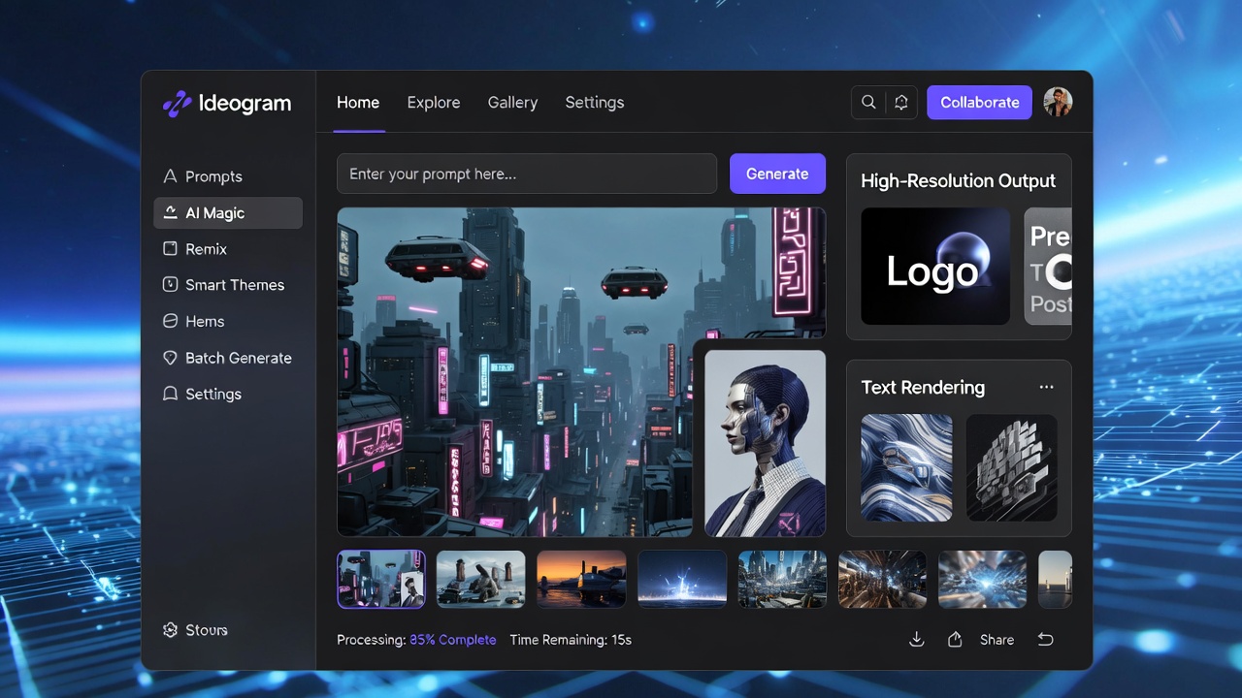This screenshot has width=1242, height=698.
Task: Click the Collaborate button
Action: 979,102
